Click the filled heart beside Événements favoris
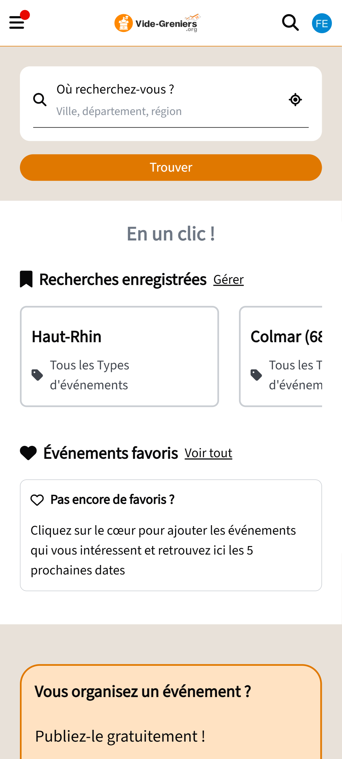342x759 pixels. [28, 453]
